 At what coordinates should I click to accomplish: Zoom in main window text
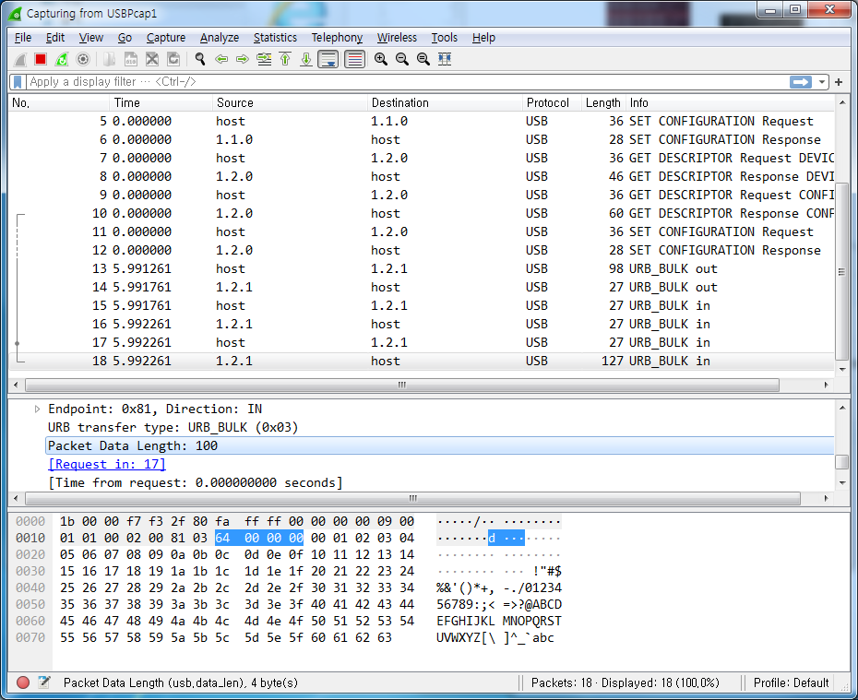(x=381, y=59)
